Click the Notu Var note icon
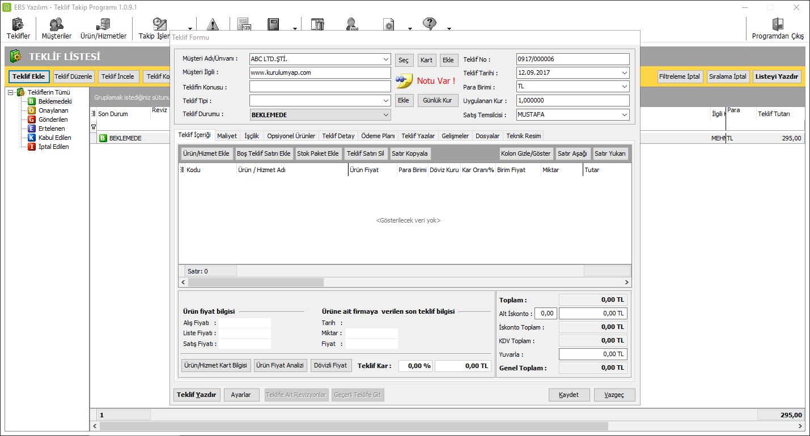 coord(404,81)
